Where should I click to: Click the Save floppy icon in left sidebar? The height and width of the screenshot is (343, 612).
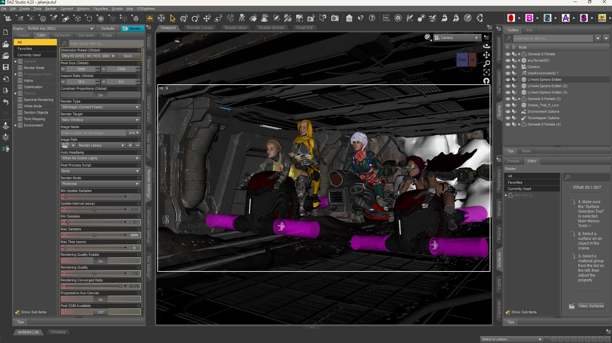(x=5, y=67)
